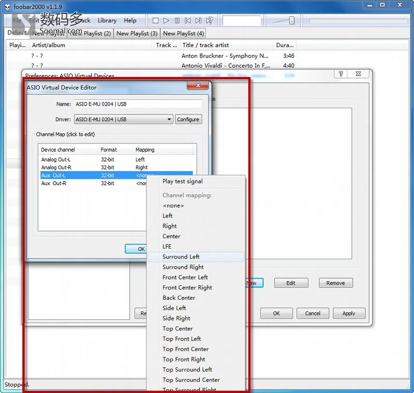Choose Top Front Center mapping
The image size is (414, 393).
point(196,349)
